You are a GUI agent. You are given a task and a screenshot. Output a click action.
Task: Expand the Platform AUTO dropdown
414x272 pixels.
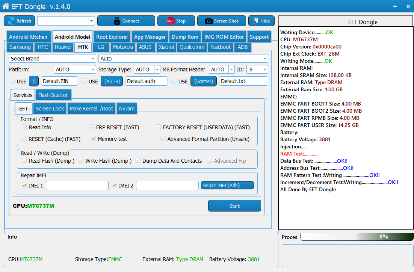[x=93, y=70]
